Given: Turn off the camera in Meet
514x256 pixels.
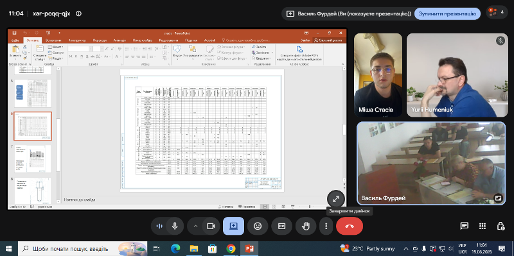Looking at the screenshot, I should 211,226.
